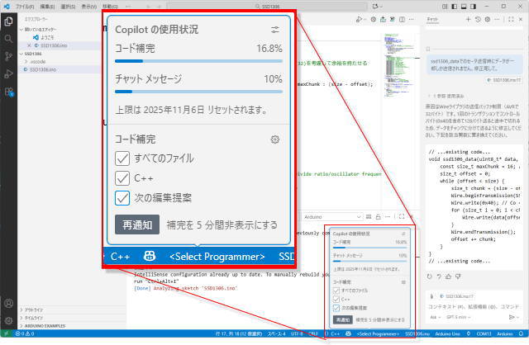The width and height of the screenshot is (529, 345).
Task: Click the Copilot usage settings sliders icon
Action: pos(274,29)
